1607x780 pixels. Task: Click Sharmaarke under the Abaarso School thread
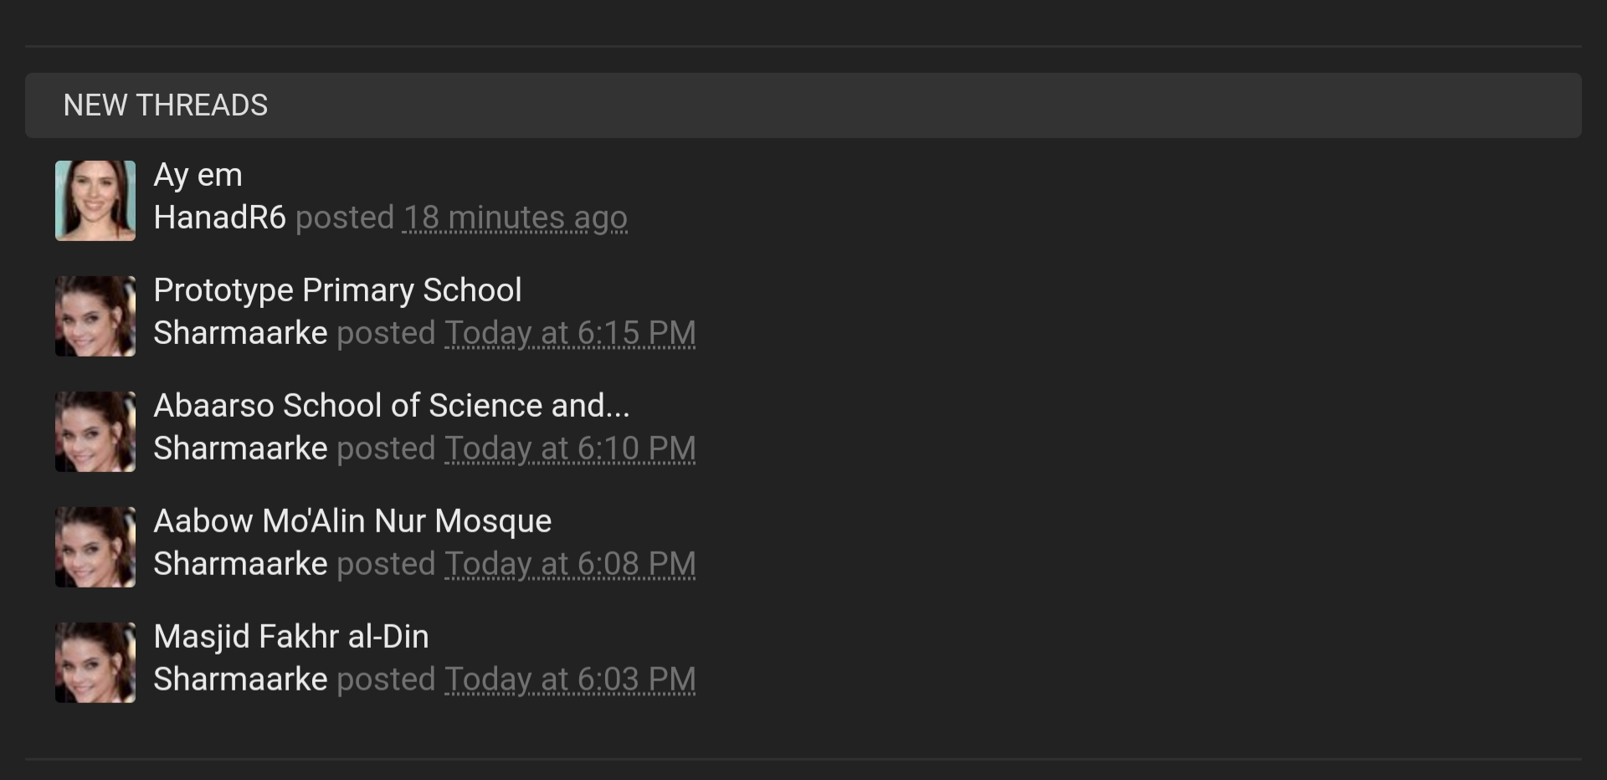point(240,449)
